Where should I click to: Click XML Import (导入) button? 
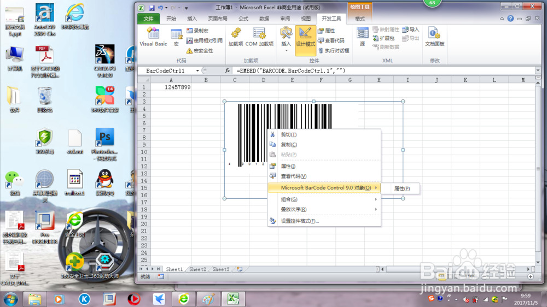tap(411, 29)
